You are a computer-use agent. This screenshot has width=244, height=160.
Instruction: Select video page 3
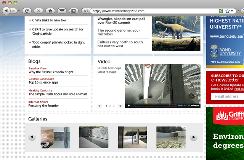click(x=114, y=106)
